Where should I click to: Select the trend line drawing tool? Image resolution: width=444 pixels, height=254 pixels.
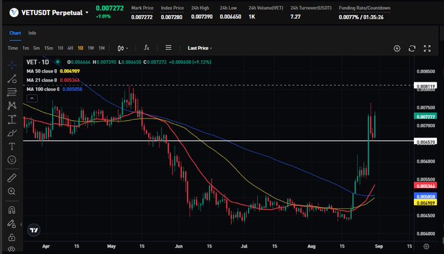point(12,79)
